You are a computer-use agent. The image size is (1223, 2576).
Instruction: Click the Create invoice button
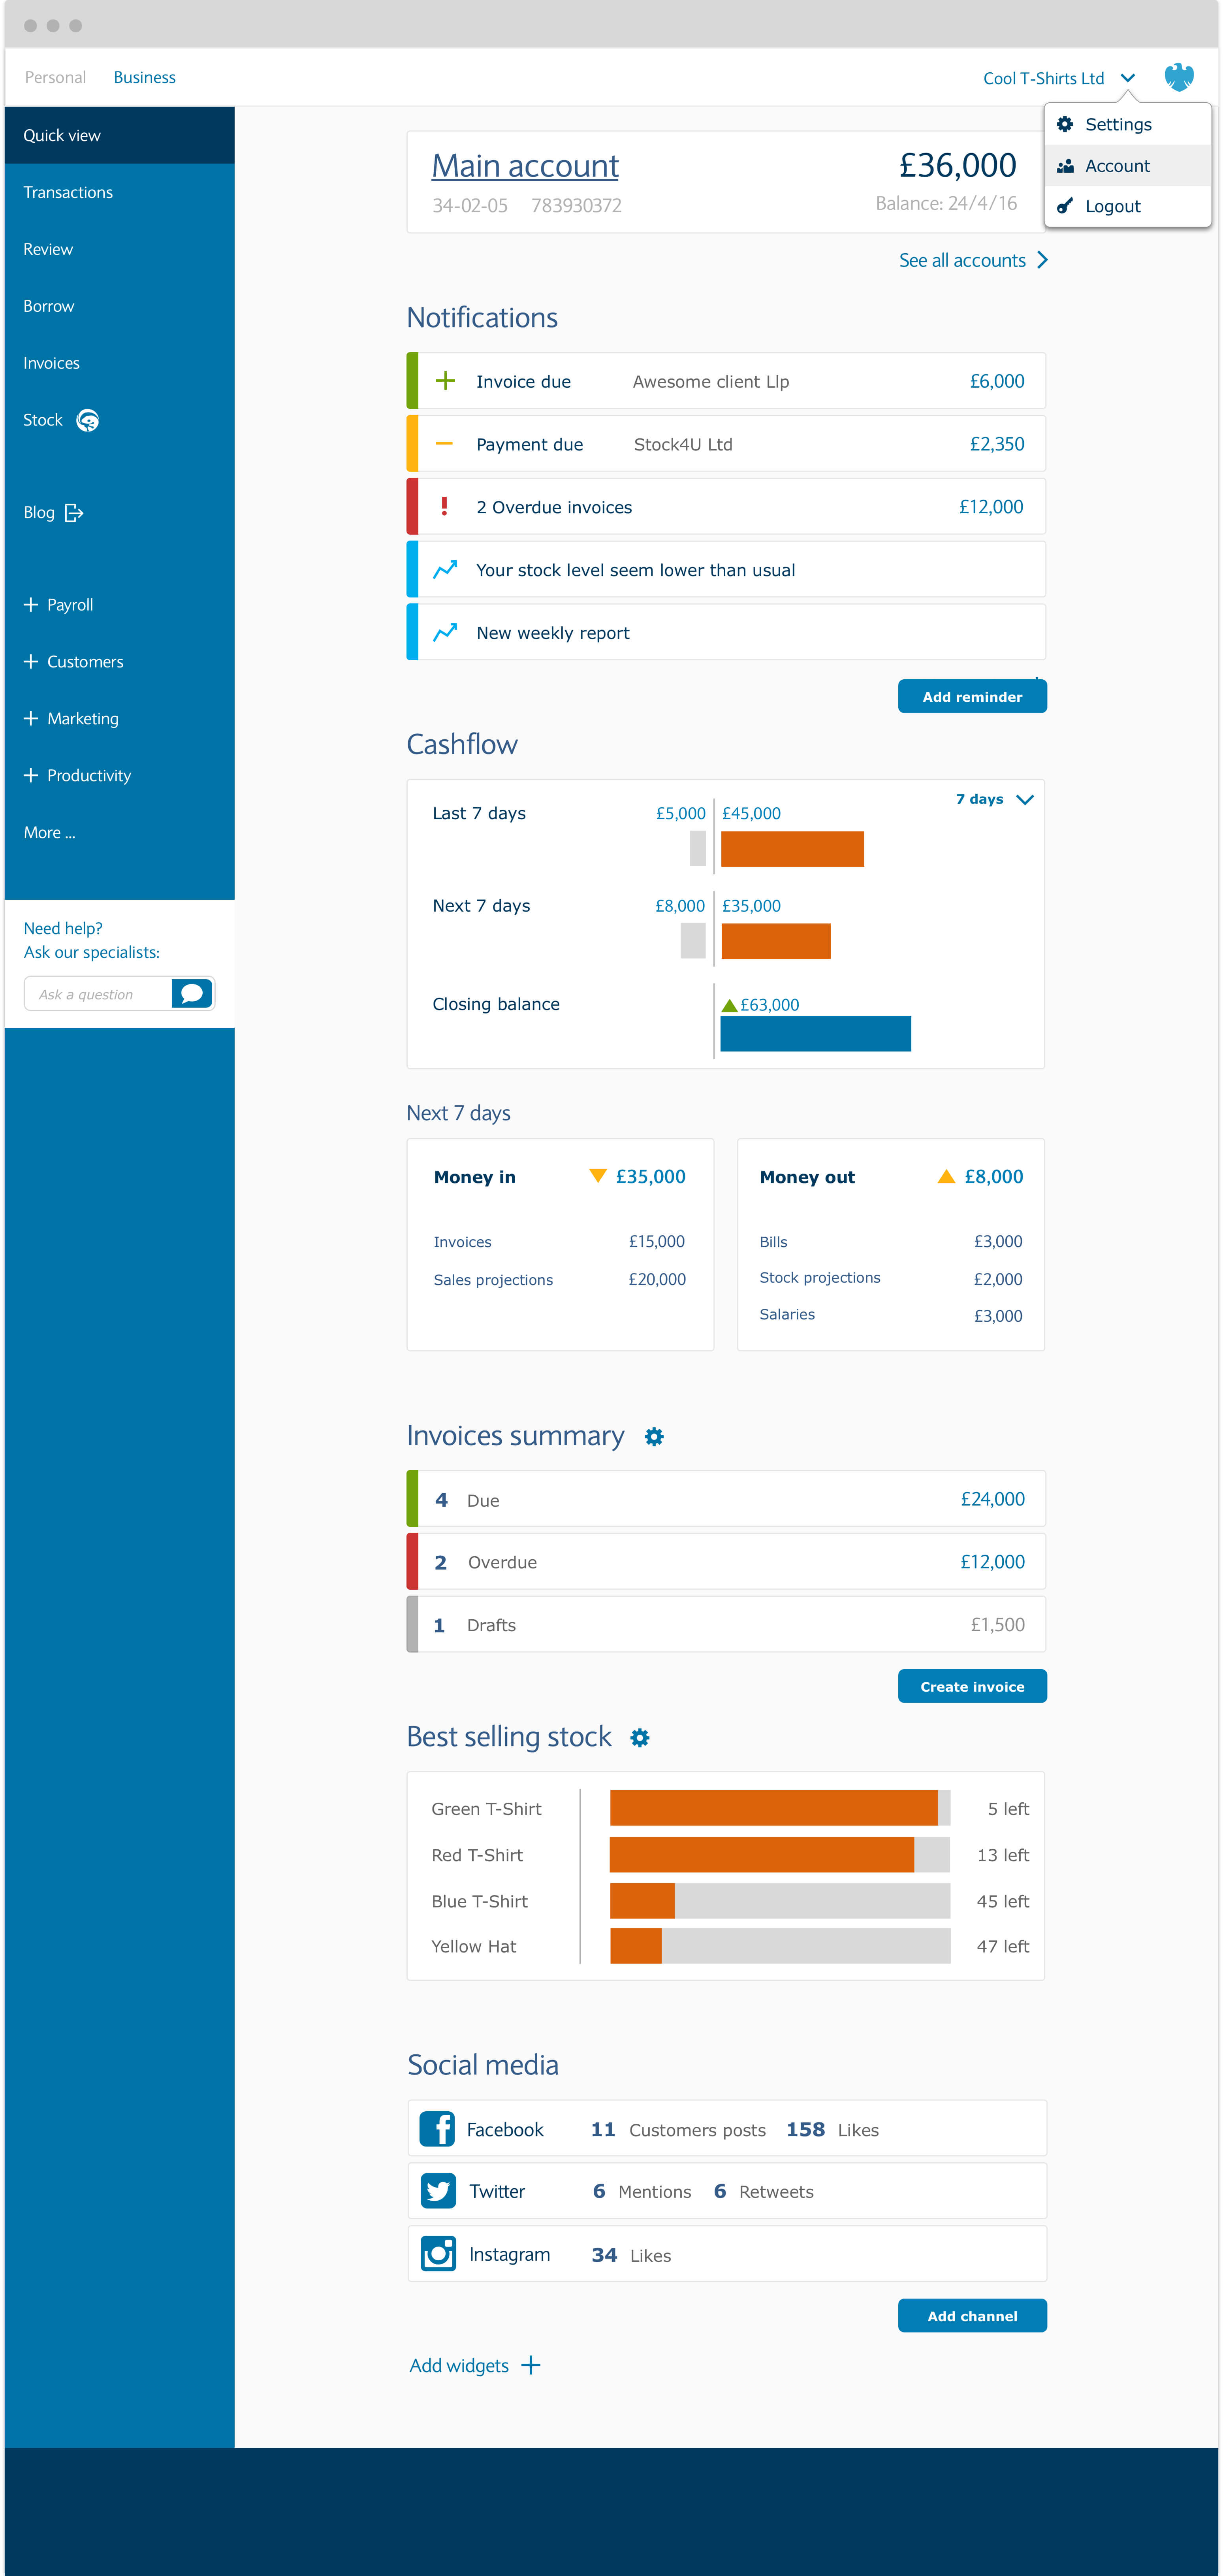[972, 1686]
